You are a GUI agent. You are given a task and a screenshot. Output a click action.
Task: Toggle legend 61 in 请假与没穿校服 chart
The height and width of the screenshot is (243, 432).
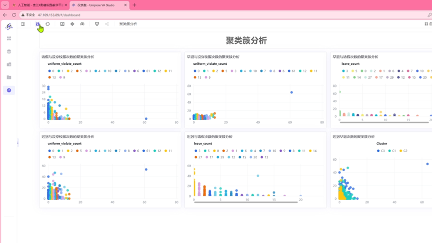(x=146, y=71)
